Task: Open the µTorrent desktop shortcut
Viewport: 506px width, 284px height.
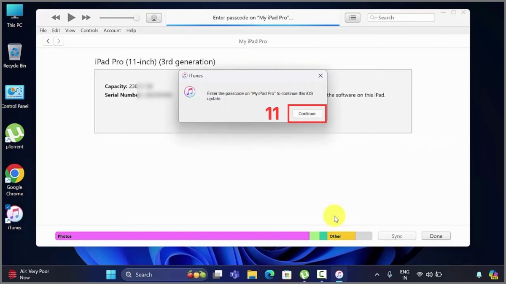Action: click(14, 136)
